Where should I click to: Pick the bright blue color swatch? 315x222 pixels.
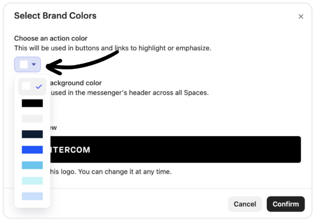[32, 150]
